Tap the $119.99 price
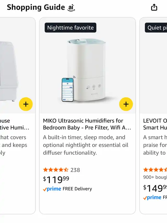This screenshot has width=167, height=223. click(x=56, y=180)
